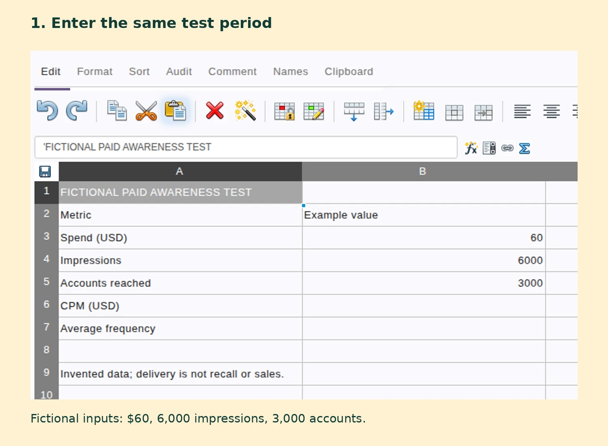608x446 pixels.
Task: Select the Impressions value cell showing 6000
Action: (424, 260)
